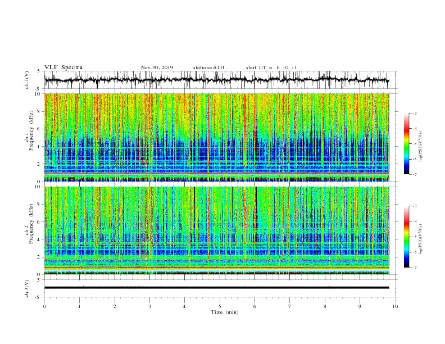This screenshot has height=344, width=445.
Task: Click the time axis tick label '3'
Action: [x=149, y=306]
